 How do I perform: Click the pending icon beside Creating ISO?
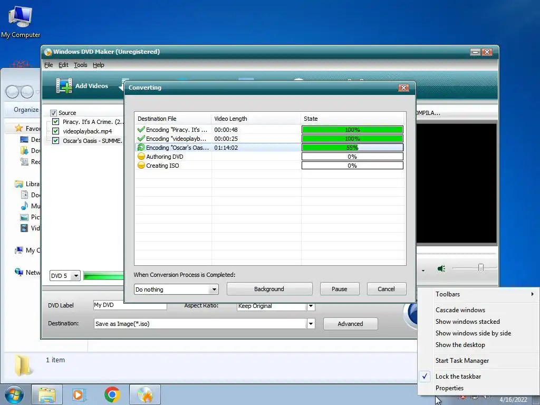(141, 165)
